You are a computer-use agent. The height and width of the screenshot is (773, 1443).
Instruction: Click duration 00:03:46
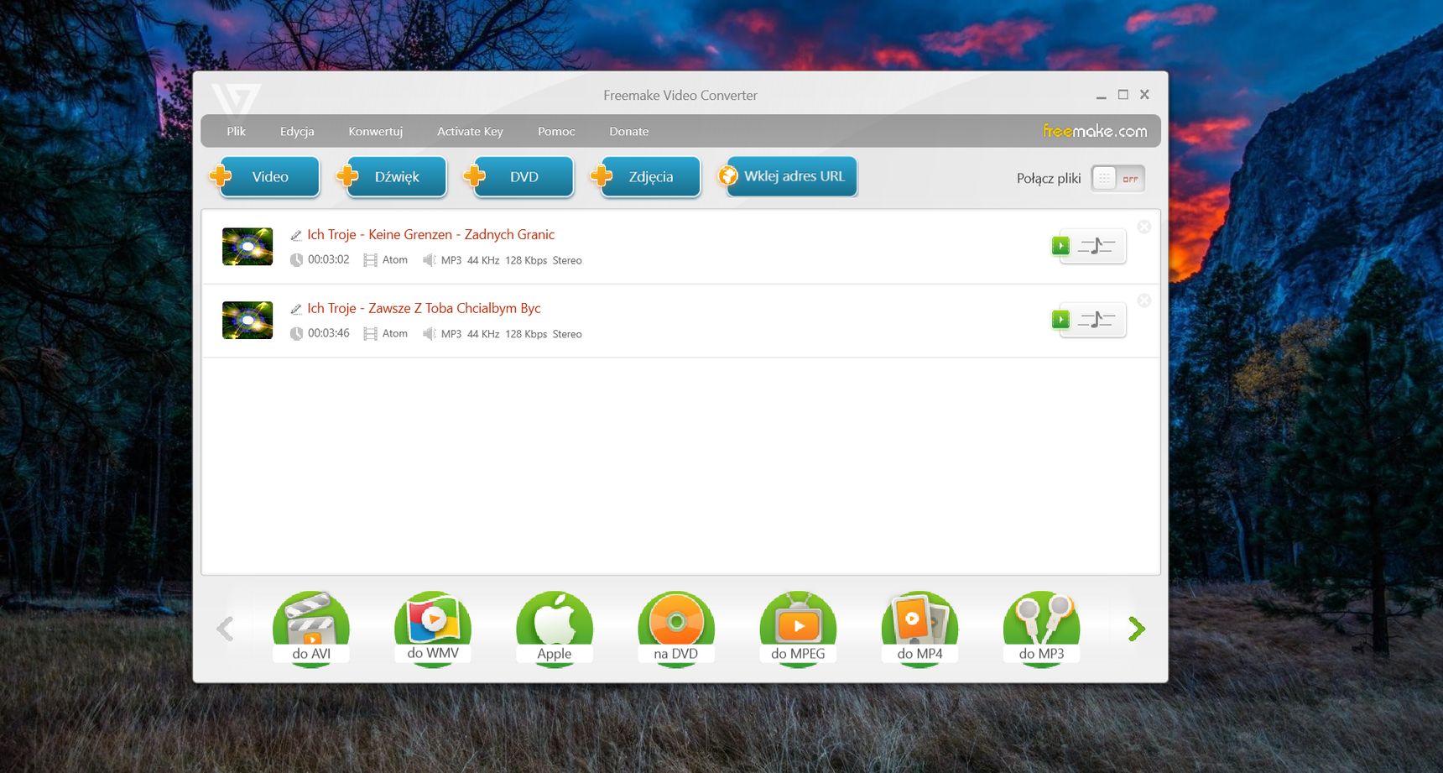click(x=328, y=333)
